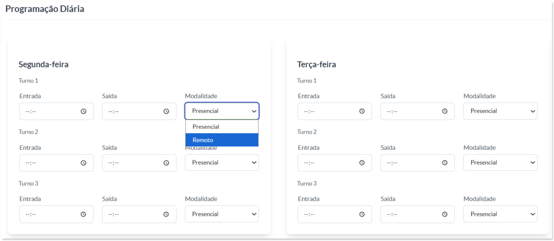Click Modalidade label in Terça-feira Turno 1

tap(480, 96)
